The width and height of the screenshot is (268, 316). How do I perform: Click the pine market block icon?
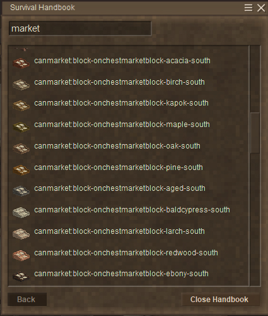tap(21, 170)
